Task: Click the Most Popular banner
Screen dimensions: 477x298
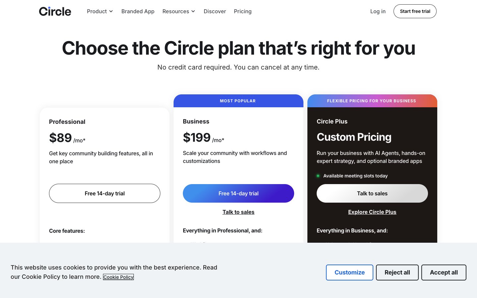Action: point(238,101)
